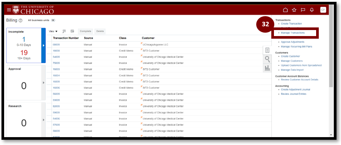
Task: Open the Favorites star icon
Action: coord(294,10)
